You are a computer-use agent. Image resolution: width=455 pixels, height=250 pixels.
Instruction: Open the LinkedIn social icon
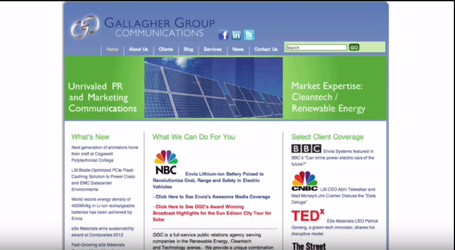(x=236, y=35)
